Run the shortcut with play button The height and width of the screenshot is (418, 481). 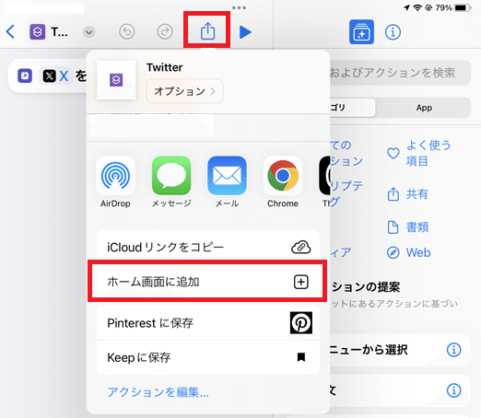[245, 32]
